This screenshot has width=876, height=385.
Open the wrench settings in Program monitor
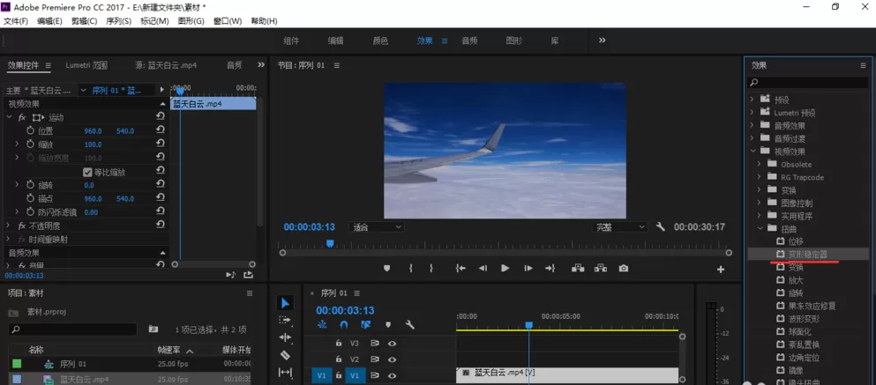coord(660,227)
